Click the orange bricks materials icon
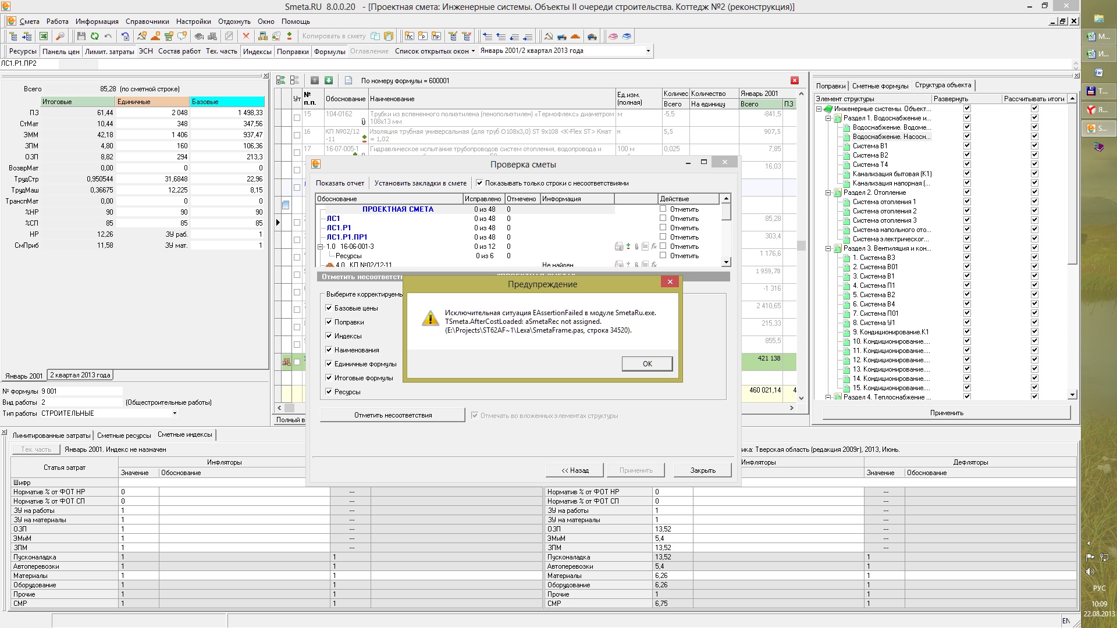The height and width of the screenshot is (628, 1117). [575, 36]
